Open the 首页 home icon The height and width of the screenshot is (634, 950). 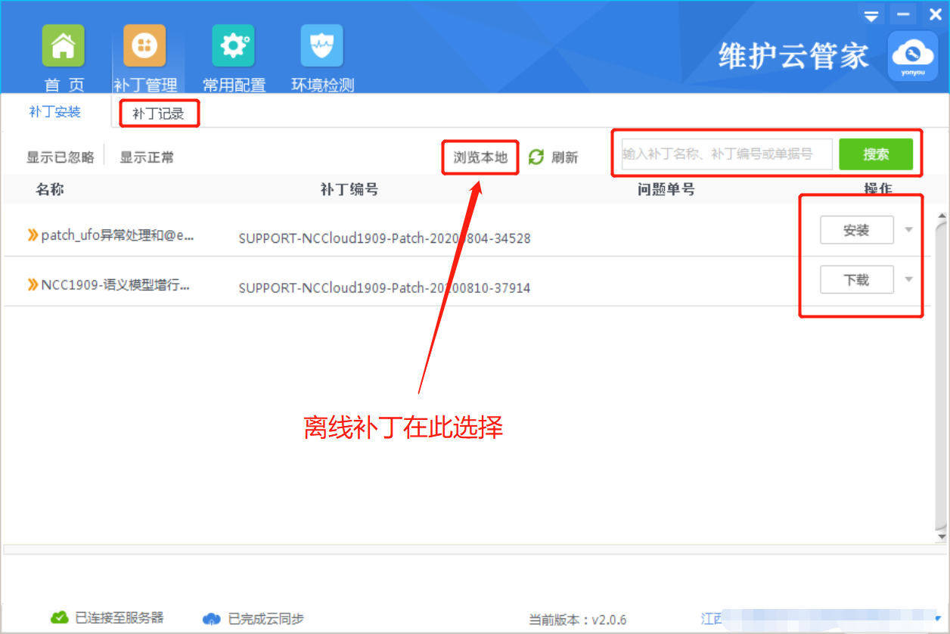[x=64, y=46]
